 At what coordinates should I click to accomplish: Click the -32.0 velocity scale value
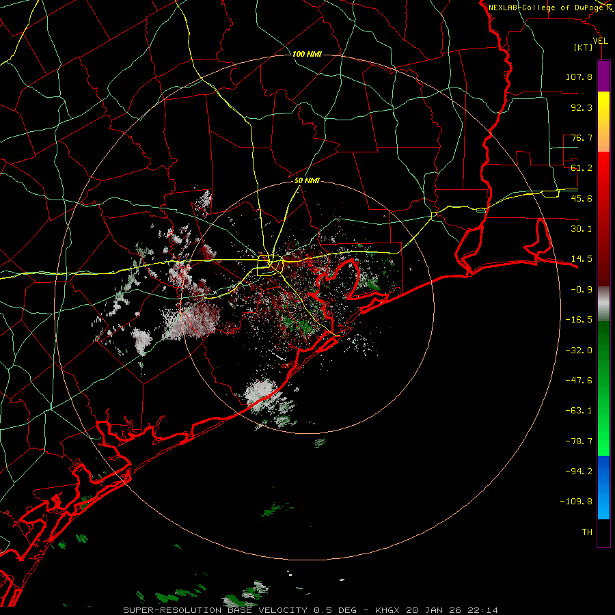pyautogui.click(x=579, y=351)
